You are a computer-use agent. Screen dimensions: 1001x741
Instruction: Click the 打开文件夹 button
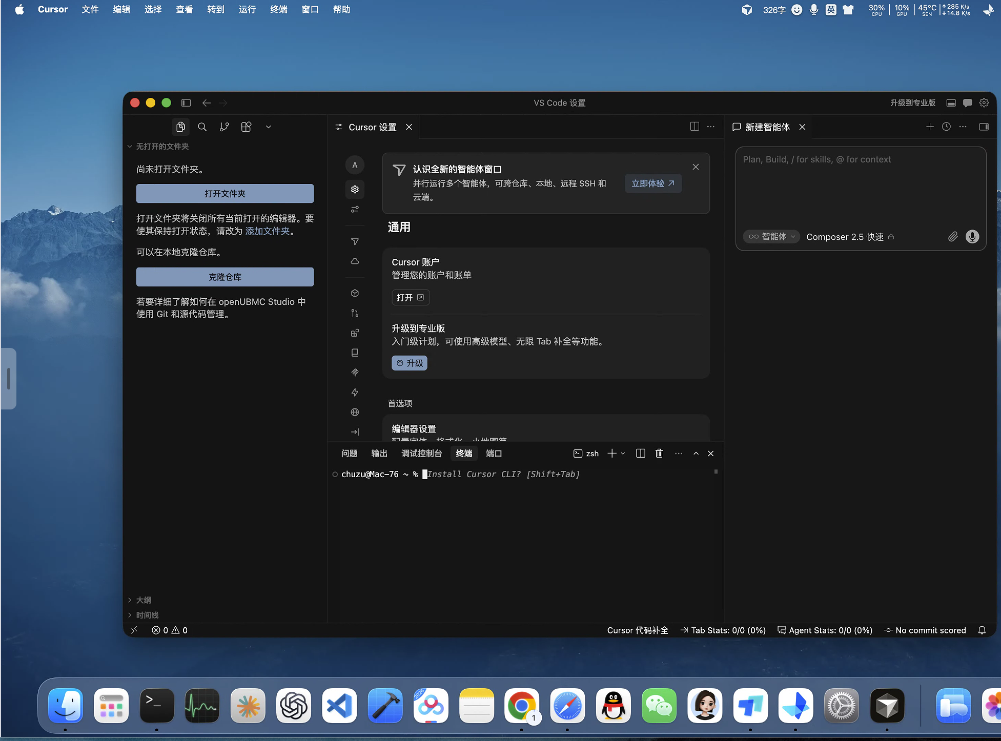pos(225,194)
